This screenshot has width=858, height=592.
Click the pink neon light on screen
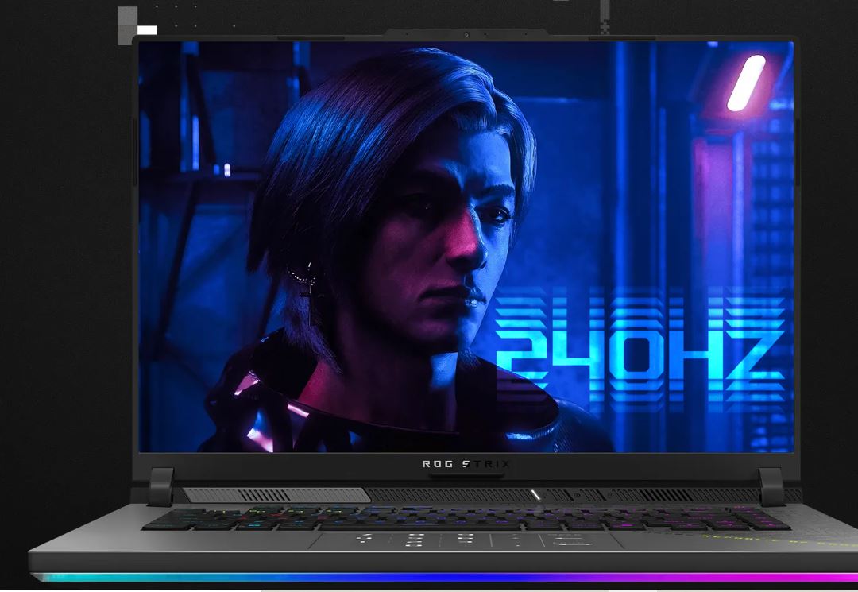coord(746,83)
